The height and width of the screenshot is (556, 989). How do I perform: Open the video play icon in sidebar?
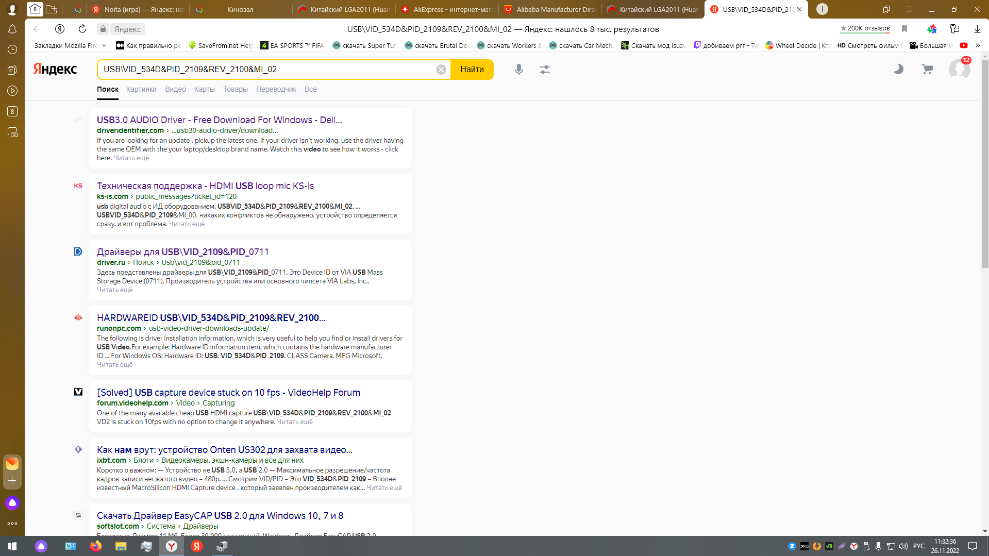click(x=12, y=91)
